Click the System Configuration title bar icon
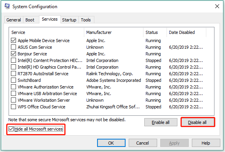The image size is (225, 152). [7, 6]
